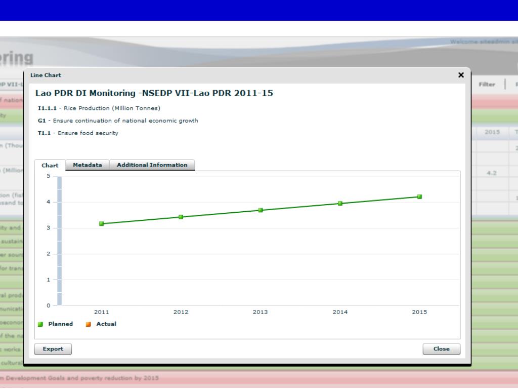Select the 2015 planned data point

point(419,197)
